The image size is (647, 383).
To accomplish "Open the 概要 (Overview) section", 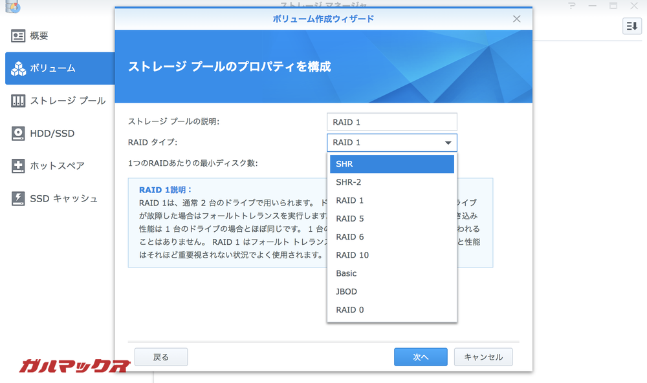I will tap(39, 36).
